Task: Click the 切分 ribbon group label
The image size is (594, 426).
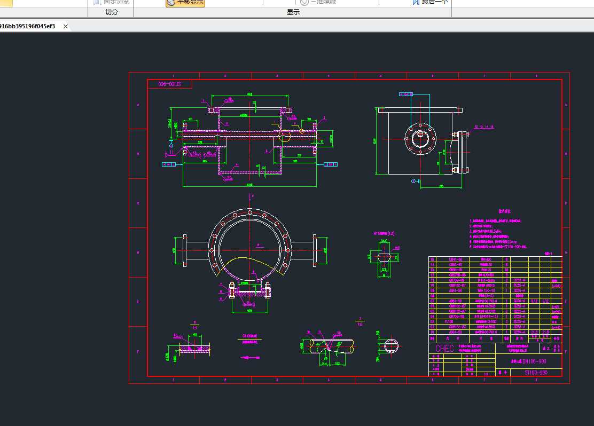Action: click(111, 12)
